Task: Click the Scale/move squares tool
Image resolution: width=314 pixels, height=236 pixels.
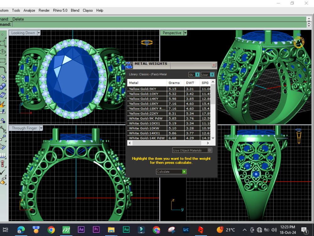Action: tap(3, 138)
